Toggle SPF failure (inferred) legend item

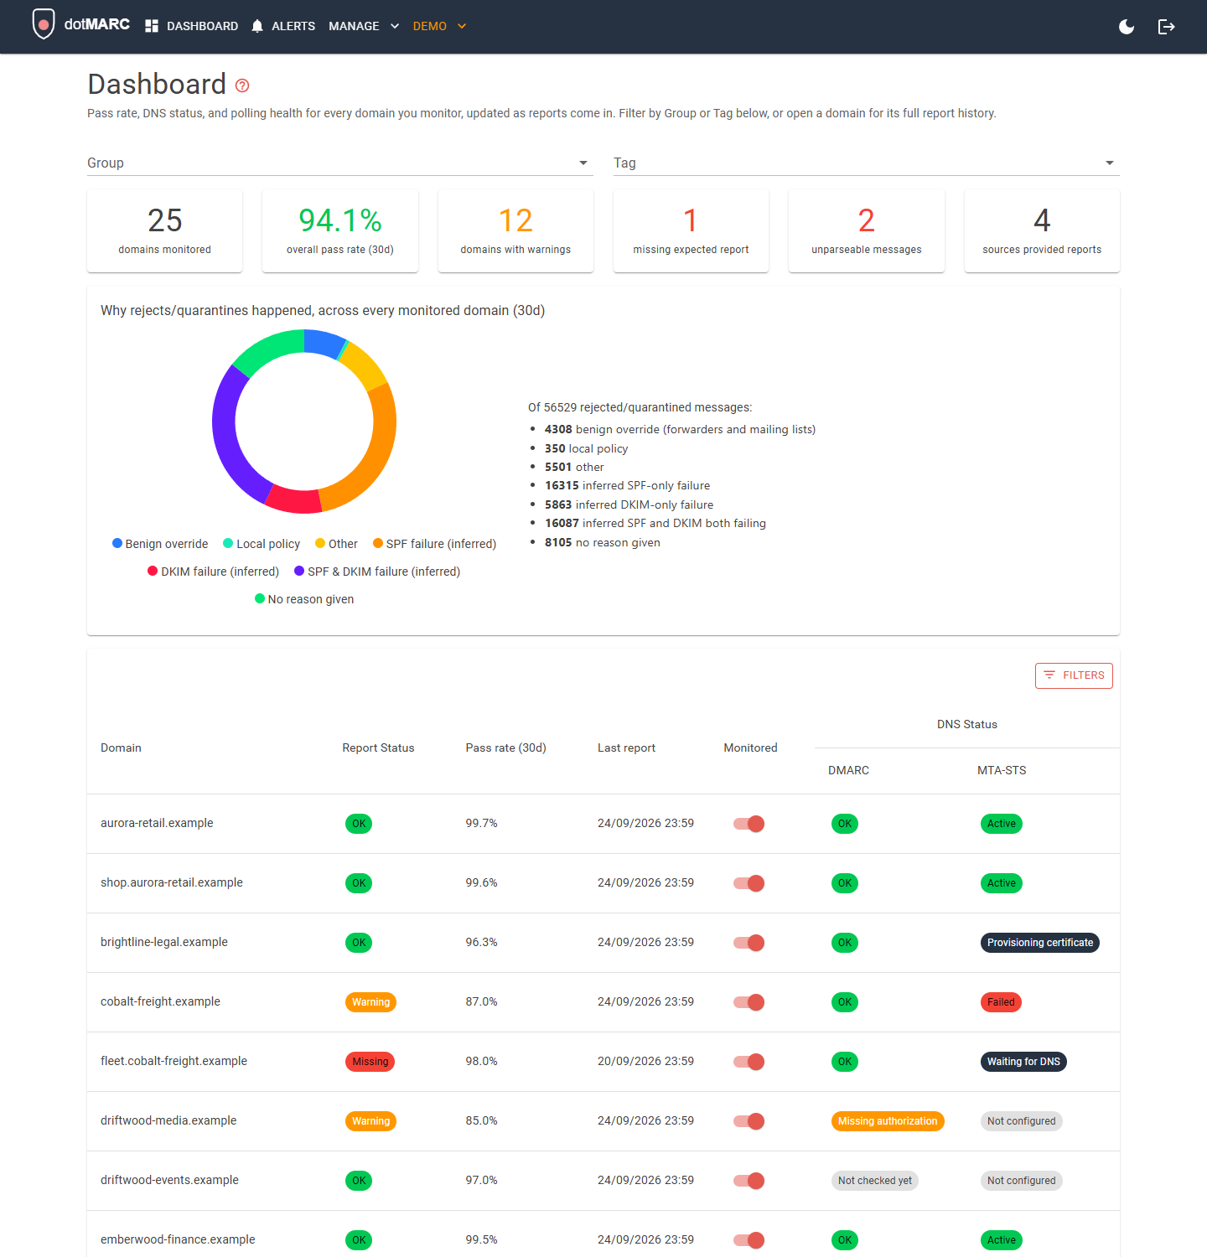pyautogui.click(x=434, y=544)
